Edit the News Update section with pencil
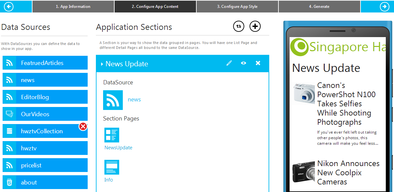Screen dimensions: 394x192 tap(229, 63)
